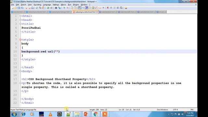
Task: Save the current recorded macro icon
Action: pyautogui.click(x=121, y=8)
